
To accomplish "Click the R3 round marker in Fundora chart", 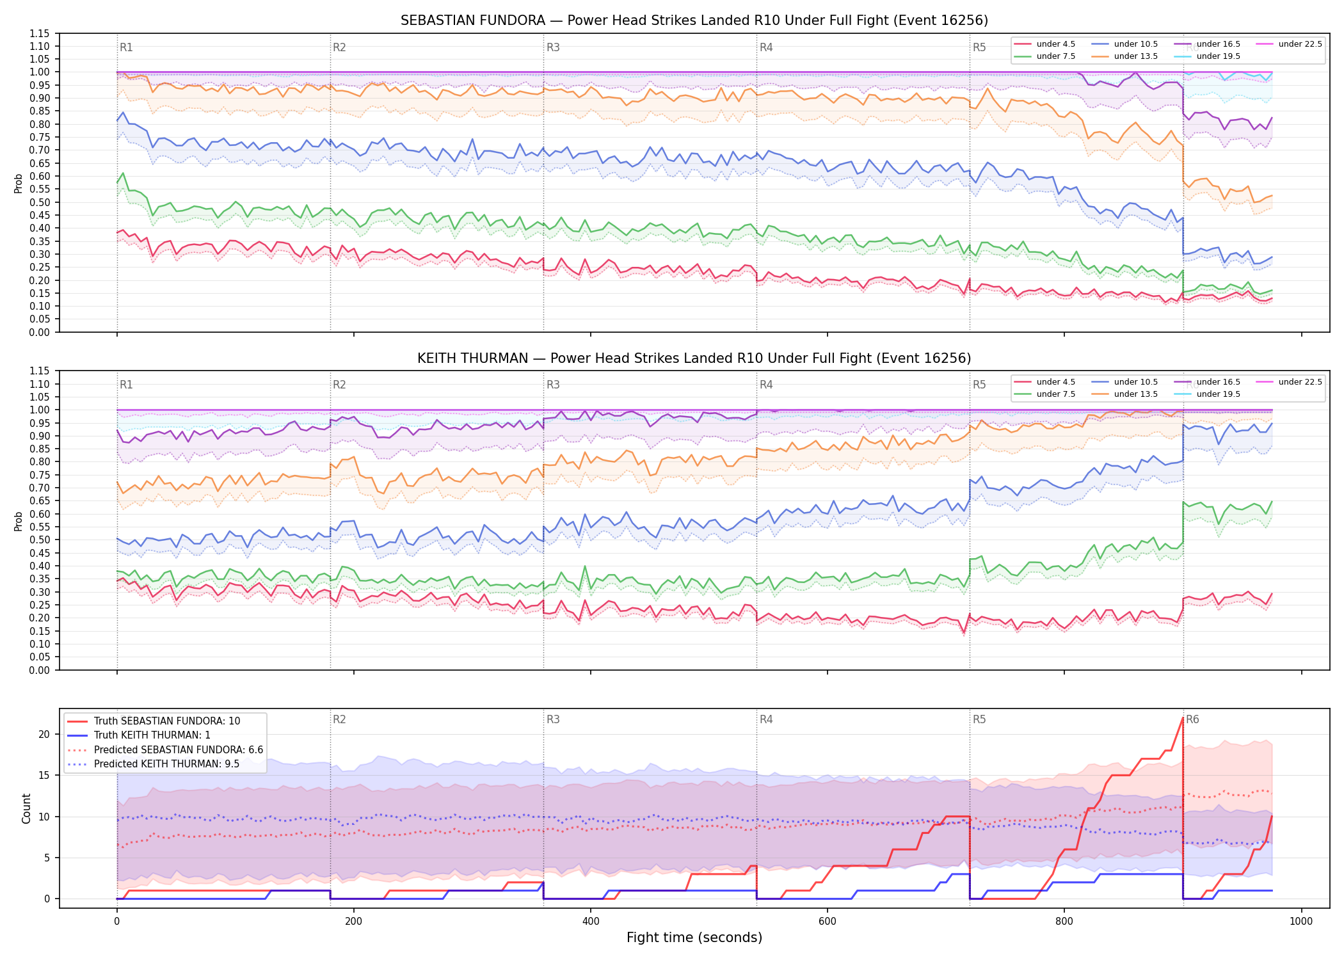I will coord(553,47).
